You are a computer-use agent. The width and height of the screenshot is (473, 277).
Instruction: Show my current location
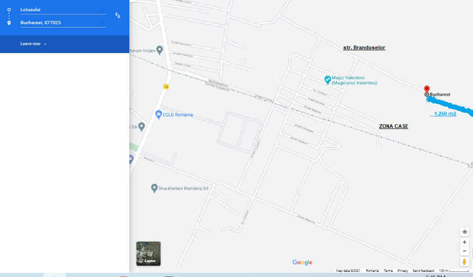pyautogui.click(x=465, y=232)
